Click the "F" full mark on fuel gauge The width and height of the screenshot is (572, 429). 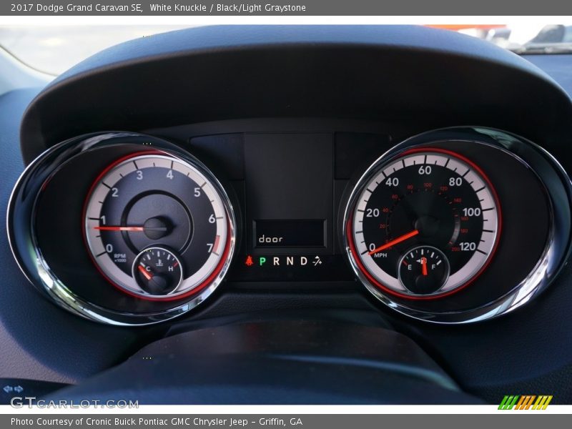[x=433, y=267]
